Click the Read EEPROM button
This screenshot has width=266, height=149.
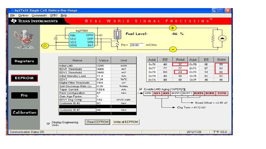pos(97,122)
